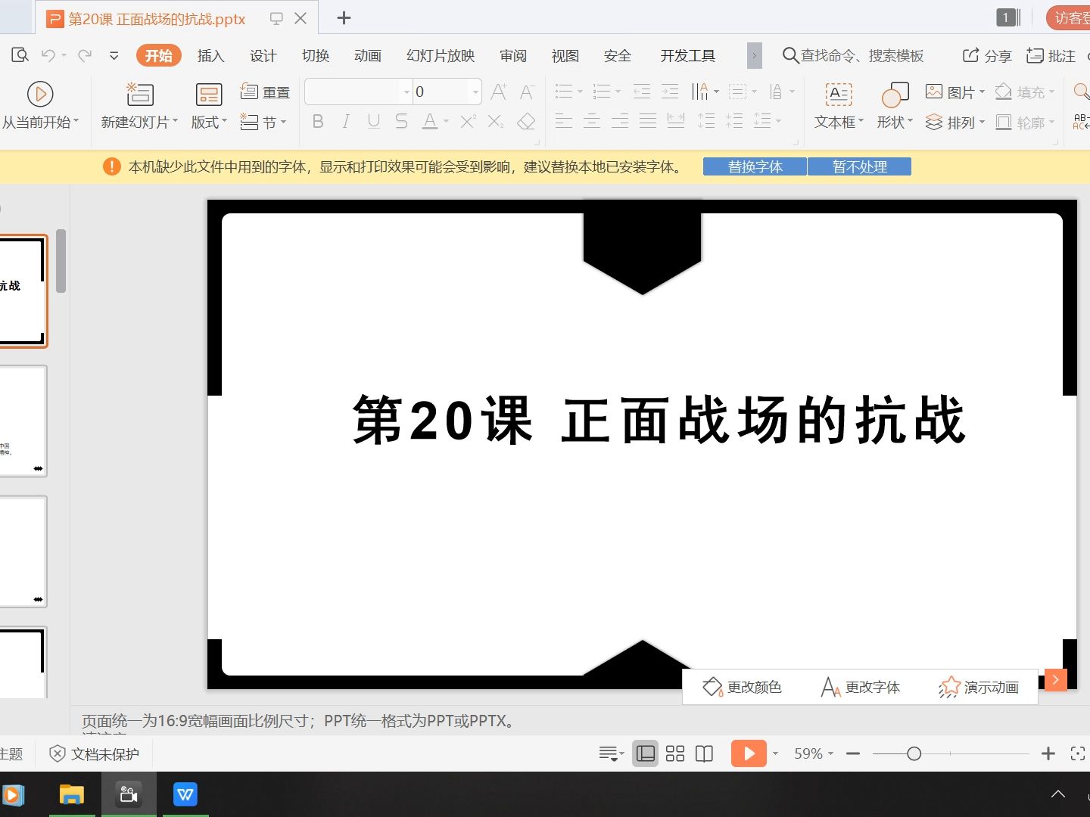Align text right
Viewport: 1090px width, 817px height.
click(620, 121)
